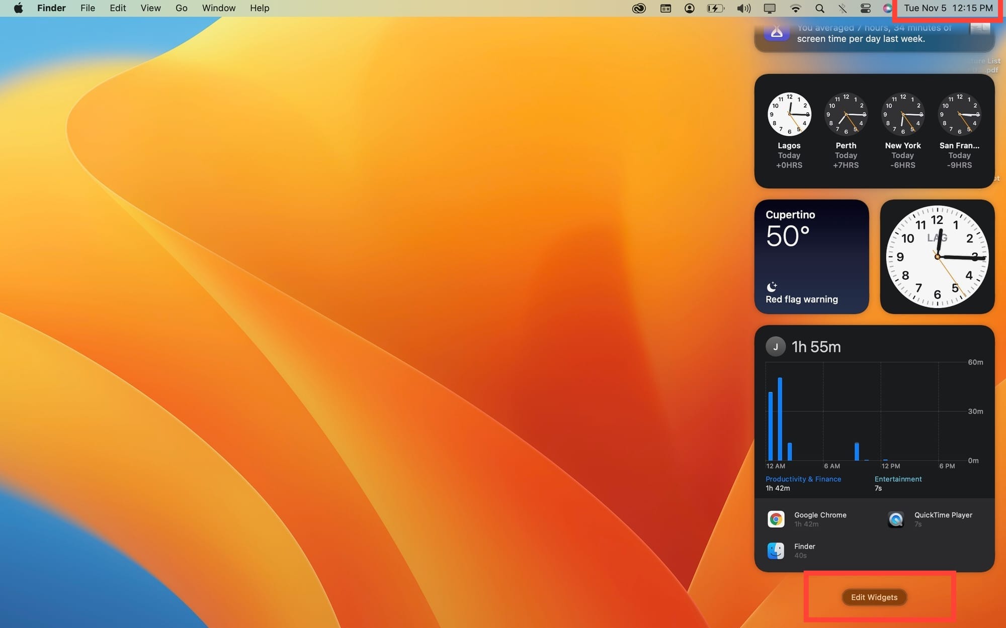Open Control Center toggles icon
This screenshot has height=628, width=1006.
click(x=866, y=8)
